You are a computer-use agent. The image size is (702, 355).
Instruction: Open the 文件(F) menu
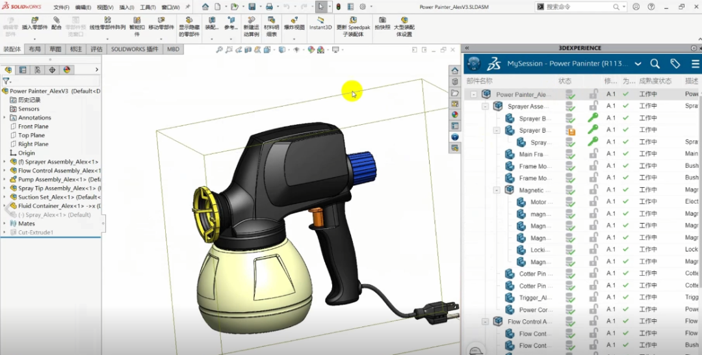61,7
